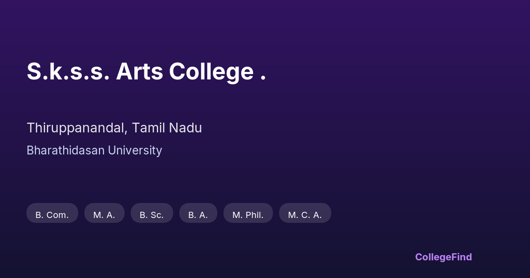Select the whole college name heading

[x=146, y=71]
